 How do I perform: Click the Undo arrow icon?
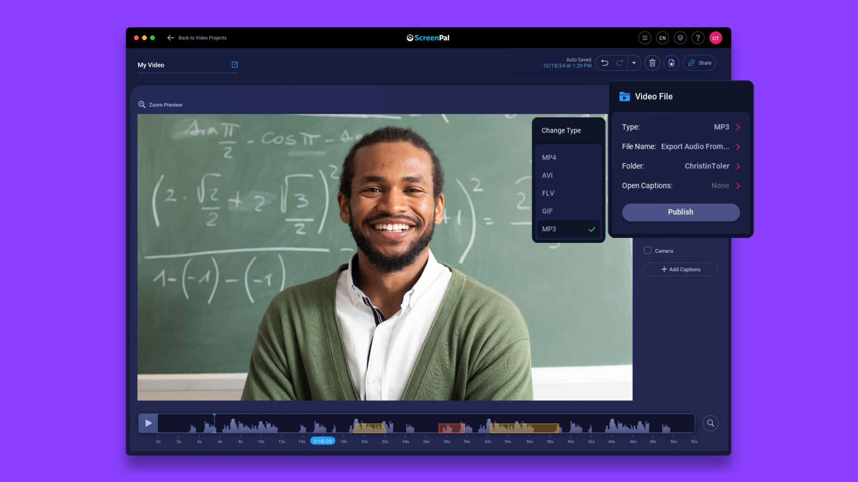pos(605,62)
